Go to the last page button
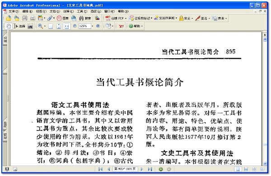The image size is (271, 176). [150, 169]
